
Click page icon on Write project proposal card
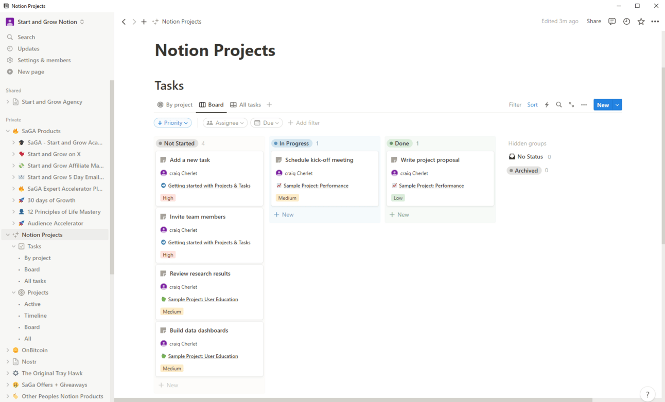coord(394,160)
